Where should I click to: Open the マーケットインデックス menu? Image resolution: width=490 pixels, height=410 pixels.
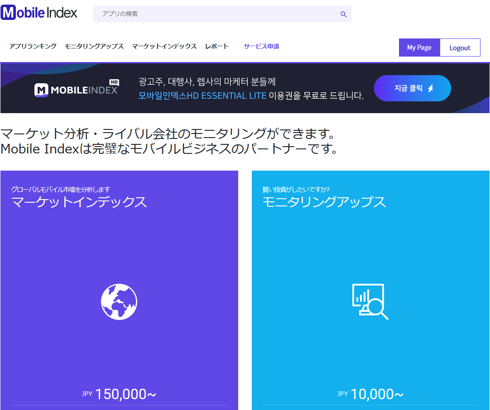164,46
